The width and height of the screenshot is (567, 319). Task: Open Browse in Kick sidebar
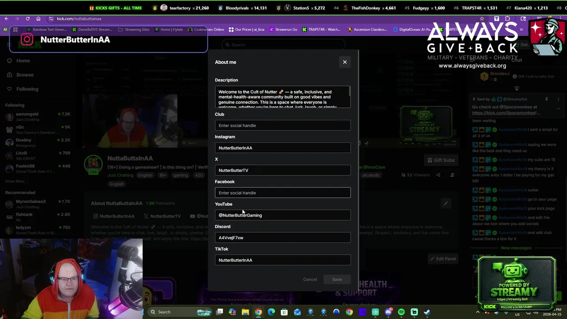(x=20, y=75)
